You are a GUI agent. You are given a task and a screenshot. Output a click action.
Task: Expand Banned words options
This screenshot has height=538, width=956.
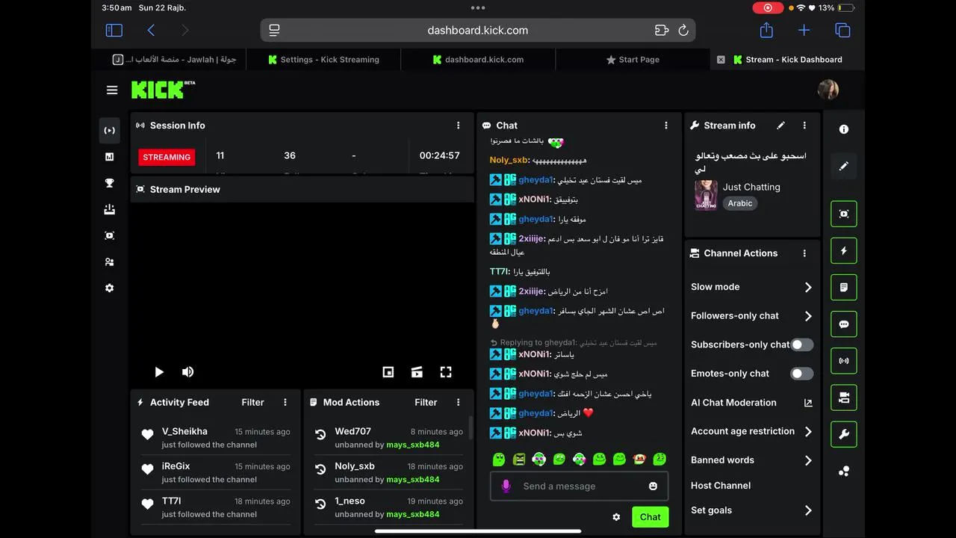point(808,460)
